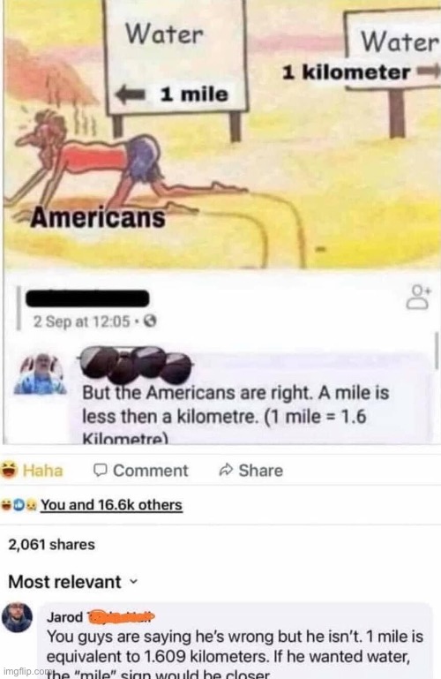Open the '2 Sep at 12:05' timestamp
This screenshot has width=441, height=679.
tap(82, 321)
